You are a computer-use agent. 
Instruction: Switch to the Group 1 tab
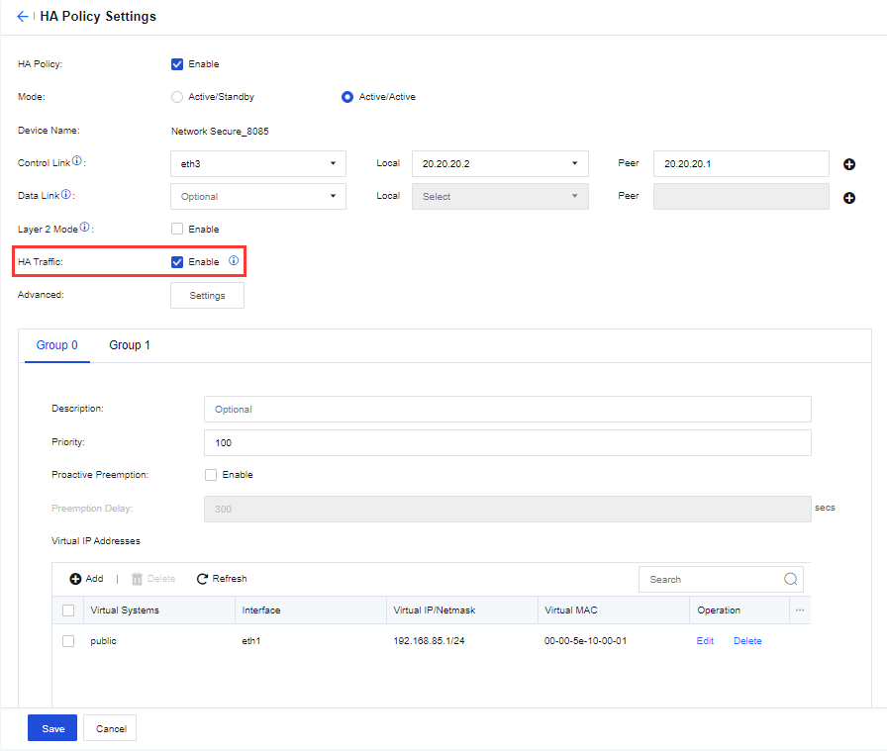coord(130,345)
